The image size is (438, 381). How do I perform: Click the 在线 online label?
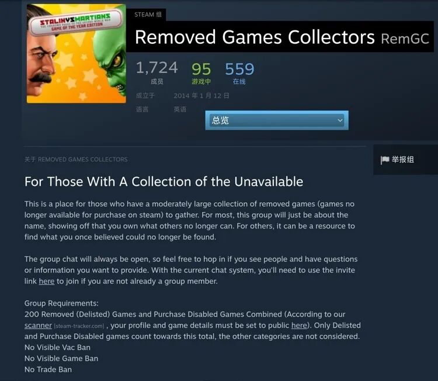tap(239, 82)
